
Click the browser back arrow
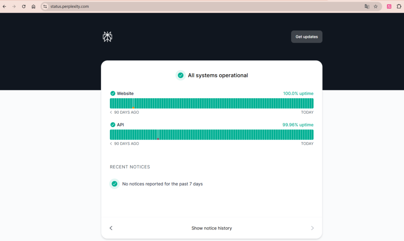coord(4,6)
